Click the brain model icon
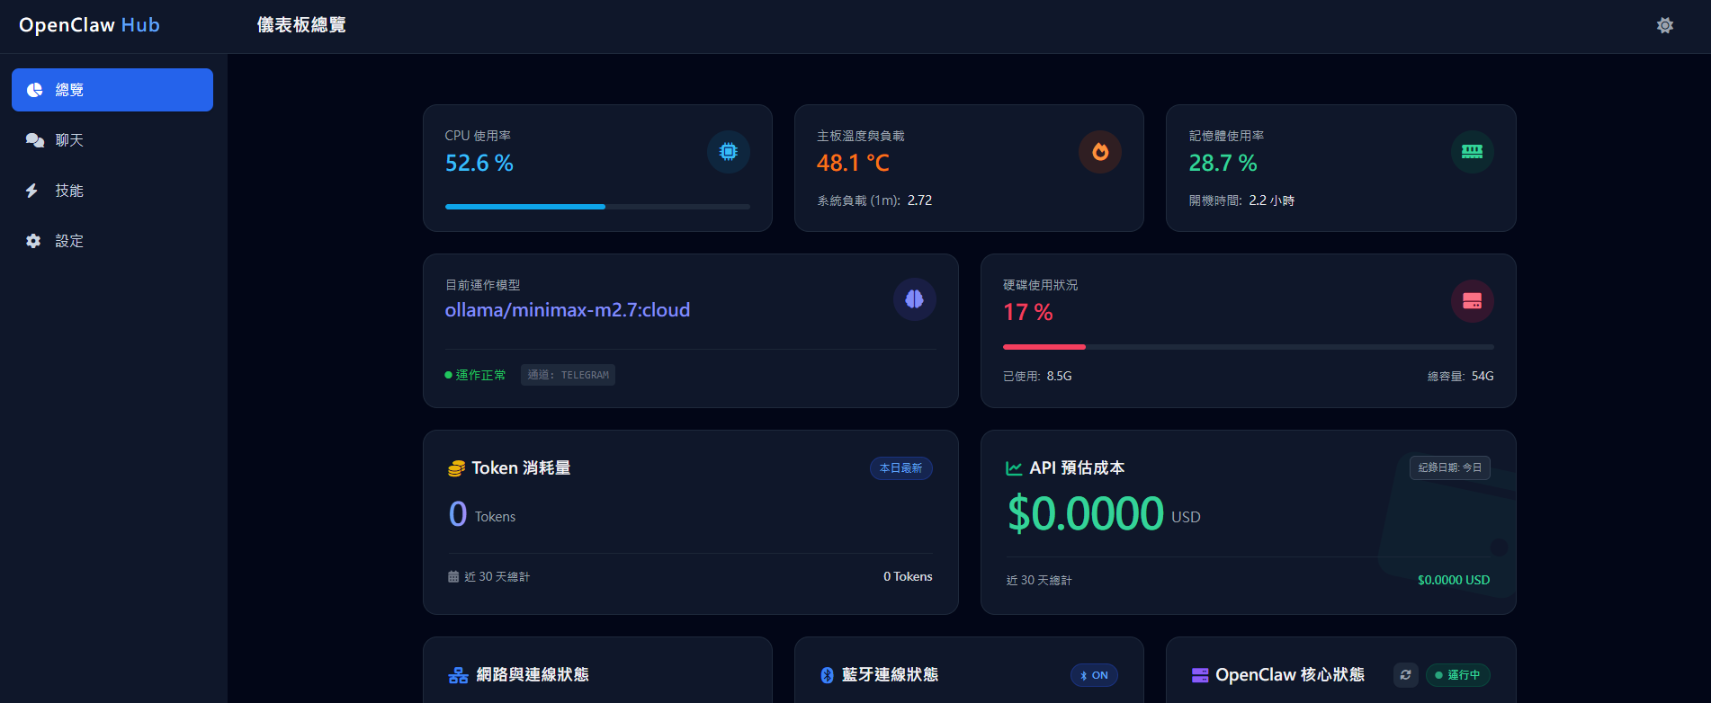 [x=915, y=299]
